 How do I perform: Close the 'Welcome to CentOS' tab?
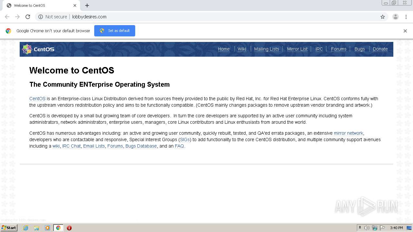click(75, 5)
